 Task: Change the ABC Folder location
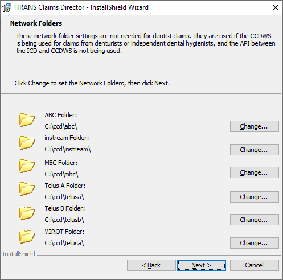coord(255,126)
